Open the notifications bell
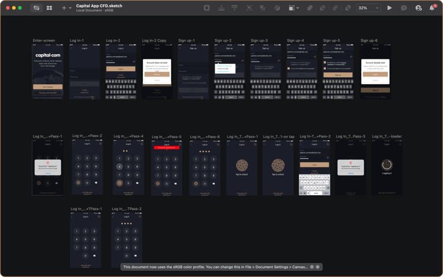The width and height of the screenshot is (443, 277). pos(432,8)
